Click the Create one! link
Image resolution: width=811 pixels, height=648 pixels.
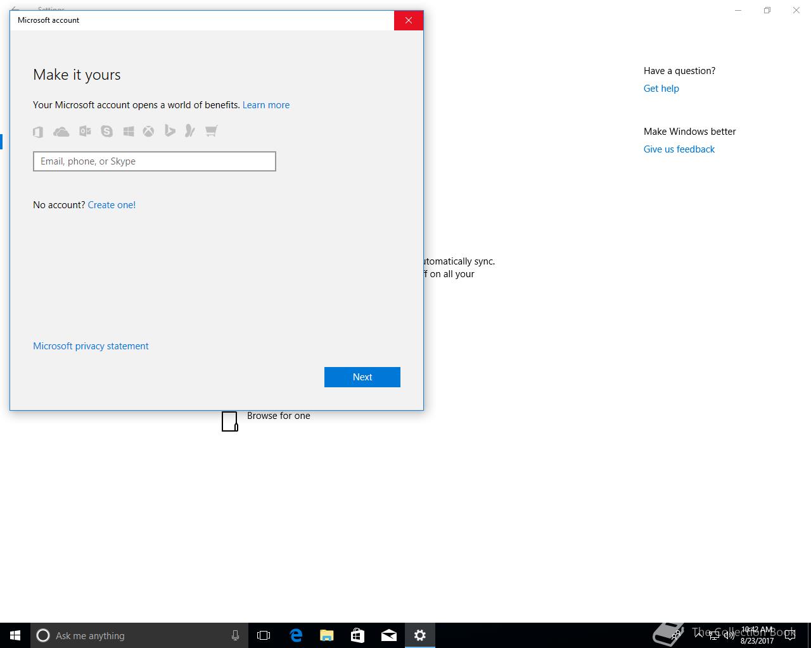112,205
